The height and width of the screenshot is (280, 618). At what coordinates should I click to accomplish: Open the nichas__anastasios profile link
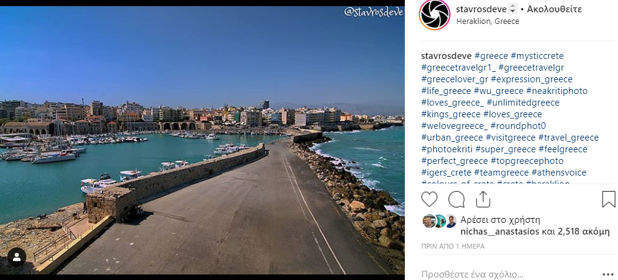[x=499, y=231]
